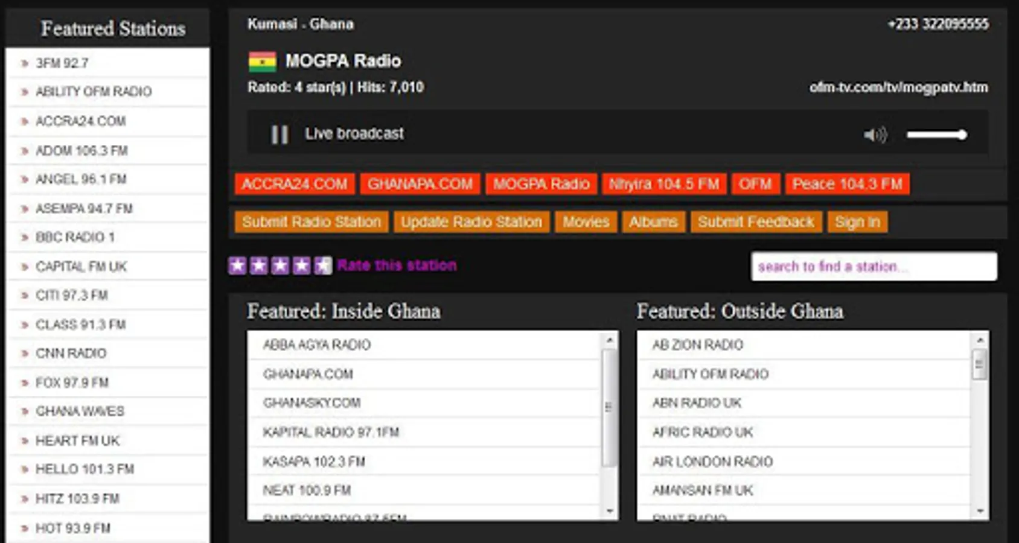Open Update Radio Station

[x=471, y=222]
